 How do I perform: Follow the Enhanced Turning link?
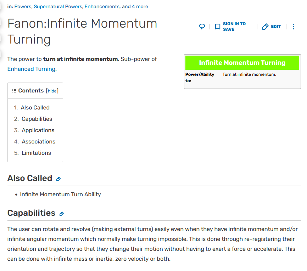pyautogui.click(x=31, y=69)
